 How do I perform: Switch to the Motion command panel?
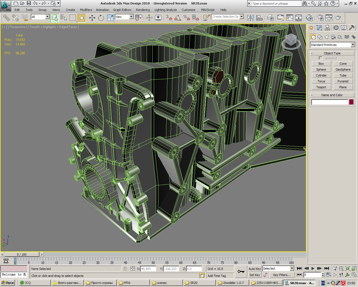[336, 28]
